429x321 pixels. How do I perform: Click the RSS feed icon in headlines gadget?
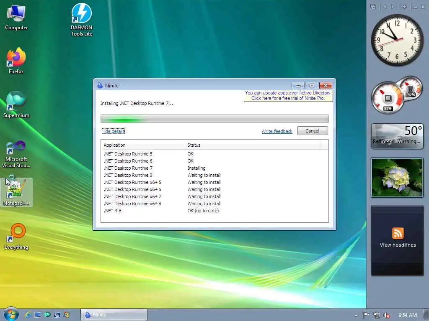tap(398, 233)
